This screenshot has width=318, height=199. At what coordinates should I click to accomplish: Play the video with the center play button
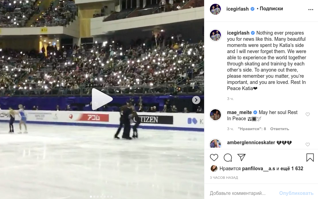[102, 99]
